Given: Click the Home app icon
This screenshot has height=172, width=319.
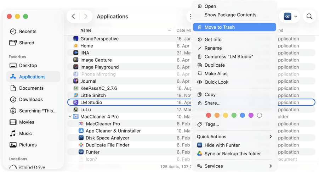Looking at the screenshot, I should [76, 46].
